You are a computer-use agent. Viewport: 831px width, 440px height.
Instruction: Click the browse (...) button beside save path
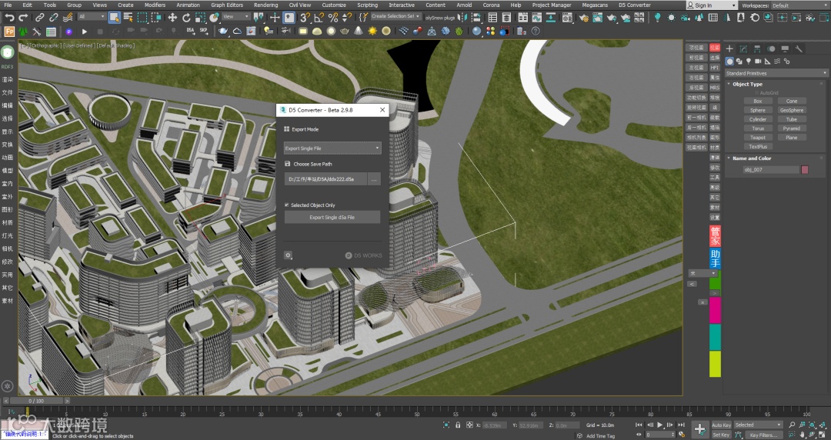(373, 178)
